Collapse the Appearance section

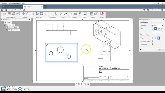[140, 22]
